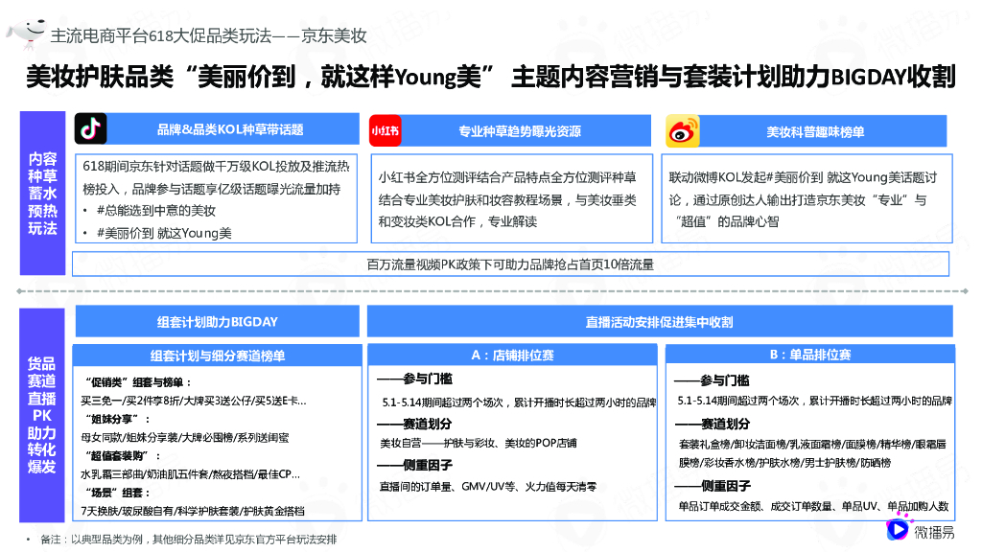The width and height of the screenshot is (982, 552).
Task: Click the 百万流量视频PK政策 banner text
Action: [x=510, y=264]
